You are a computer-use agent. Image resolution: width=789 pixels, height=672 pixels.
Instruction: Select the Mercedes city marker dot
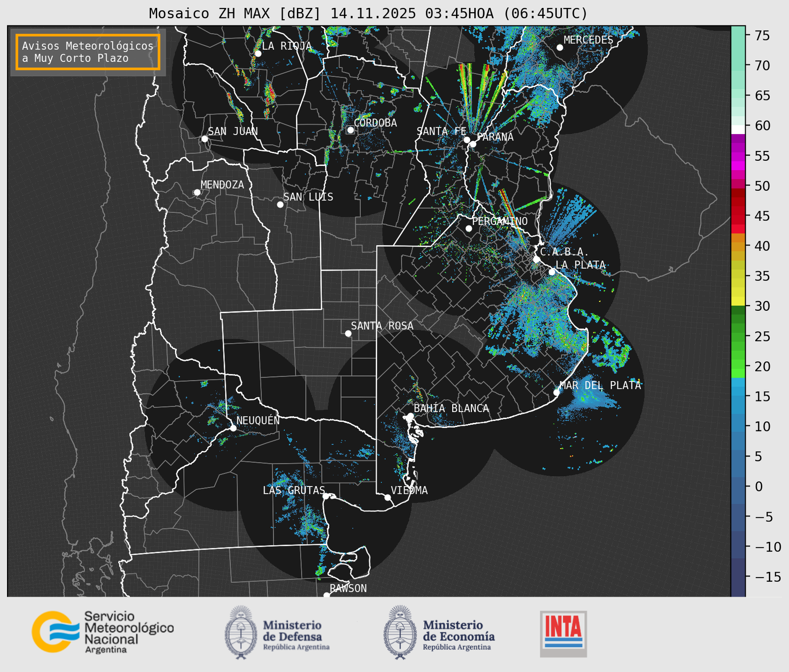560,47
